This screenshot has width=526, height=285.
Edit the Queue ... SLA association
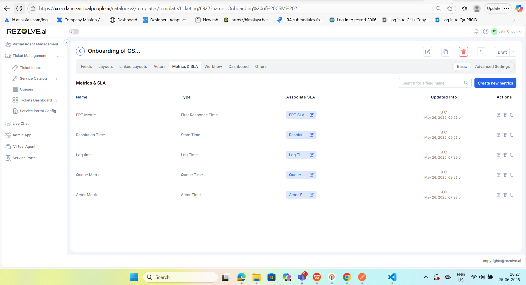pos(312,175)
